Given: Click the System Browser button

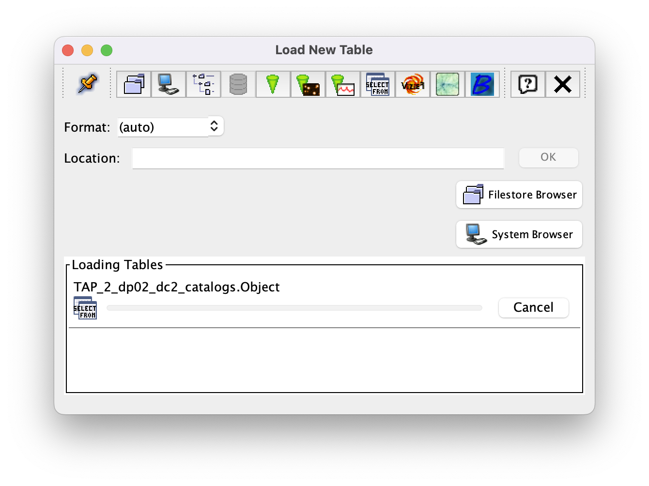Looking at the screenshot, I should tap(519, 234).
